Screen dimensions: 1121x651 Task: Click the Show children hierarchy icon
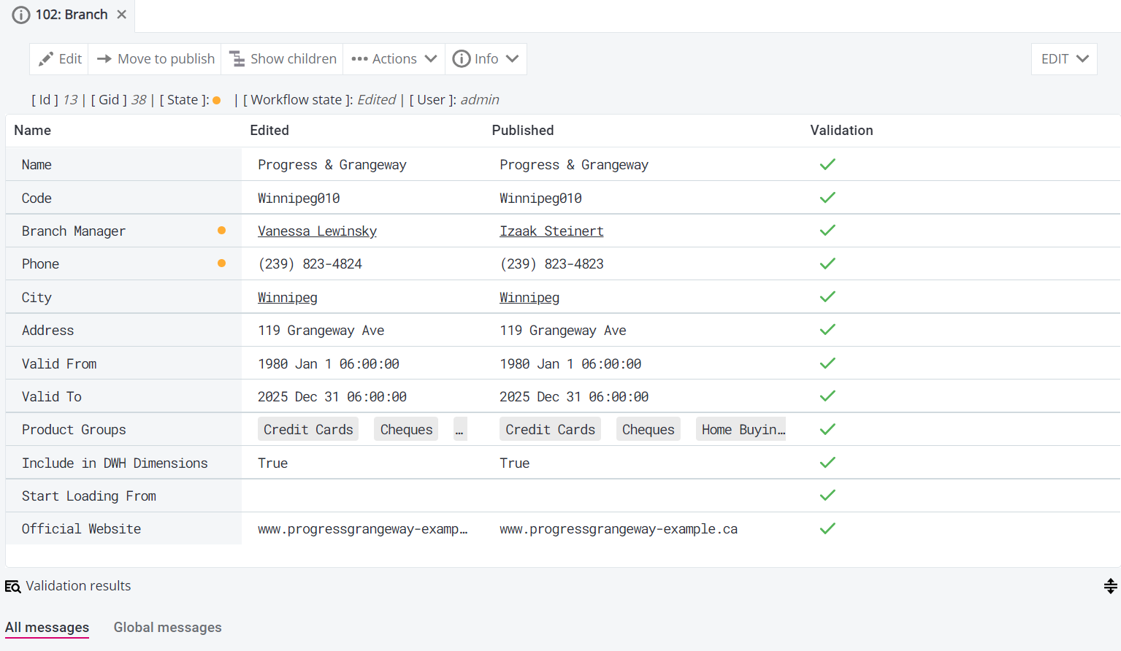point(237,59)
